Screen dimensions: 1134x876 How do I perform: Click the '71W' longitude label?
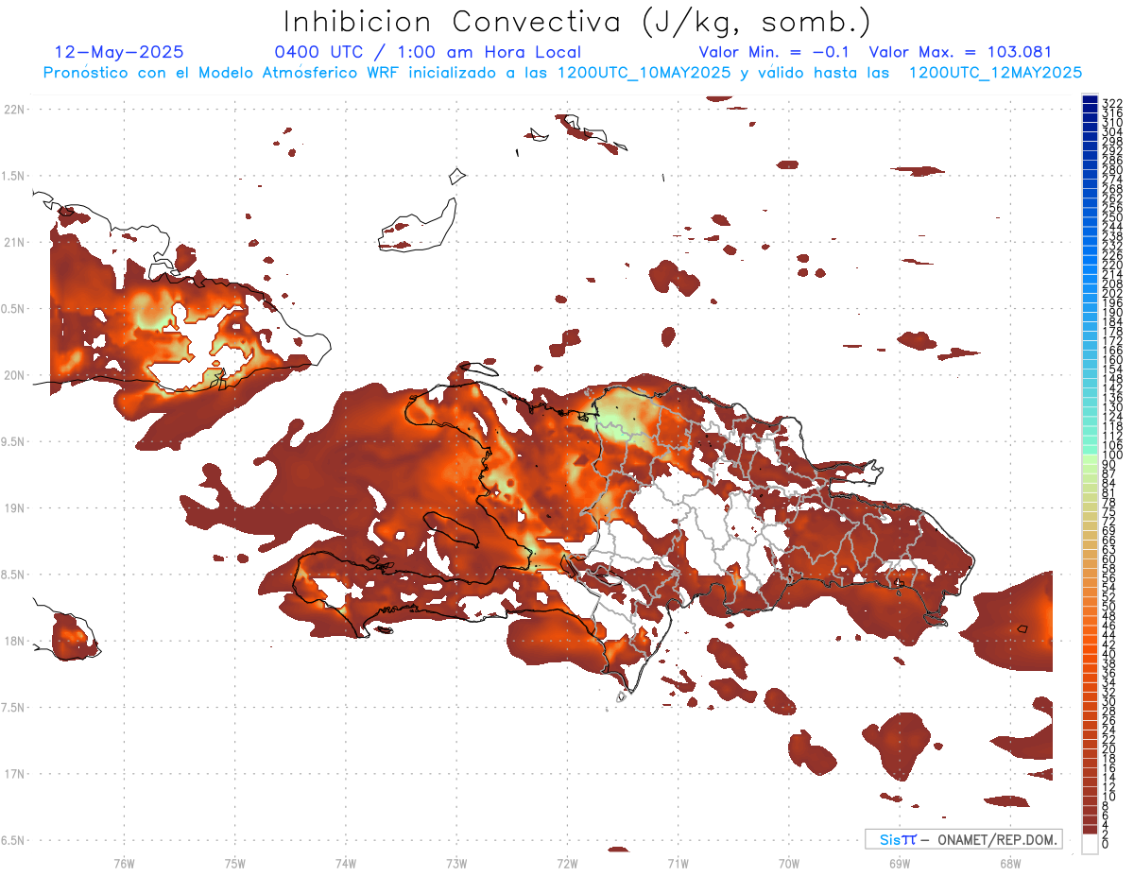678,863
